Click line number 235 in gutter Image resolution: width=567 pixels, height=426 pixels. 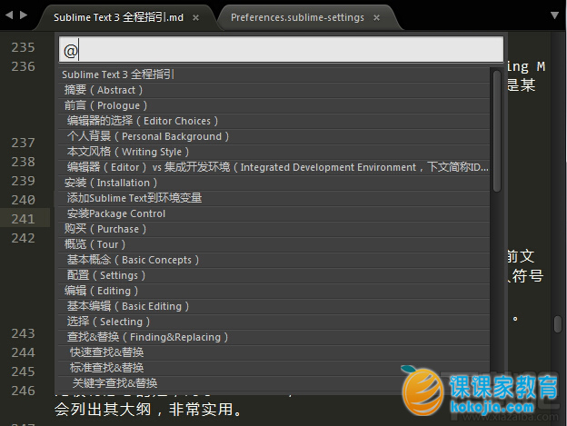pos(23,47)
